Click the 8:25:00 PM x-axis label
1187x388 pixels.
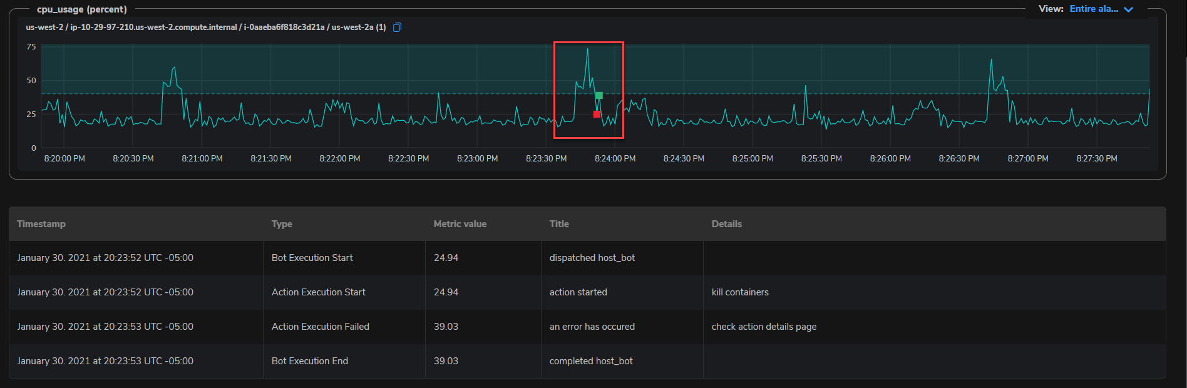(x=753, y=159)
